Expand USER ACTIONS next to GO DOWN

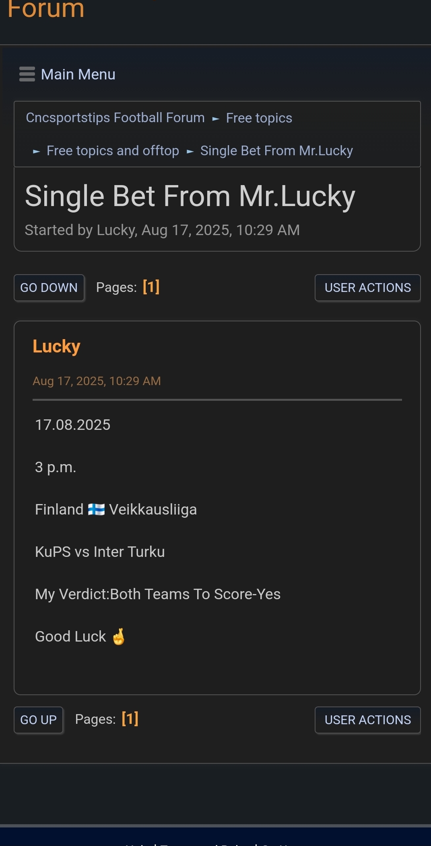367,288
